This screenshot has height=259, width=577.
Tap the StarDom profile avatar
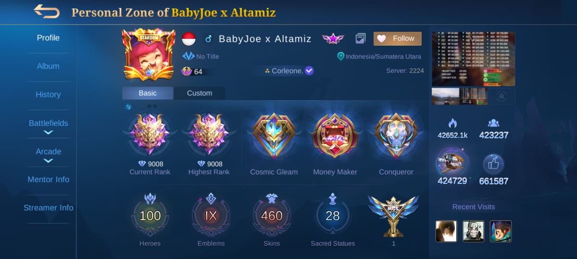(x=149, y=55)
